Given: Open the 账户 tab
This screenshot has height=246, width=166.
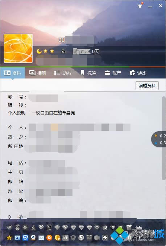Looking at the screenshot, I should [113, 73].
